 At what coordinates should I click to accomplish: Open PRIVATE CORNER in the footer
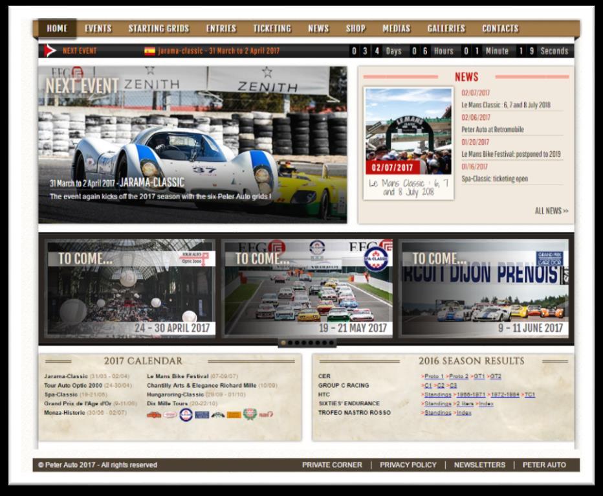pos(332,465)
